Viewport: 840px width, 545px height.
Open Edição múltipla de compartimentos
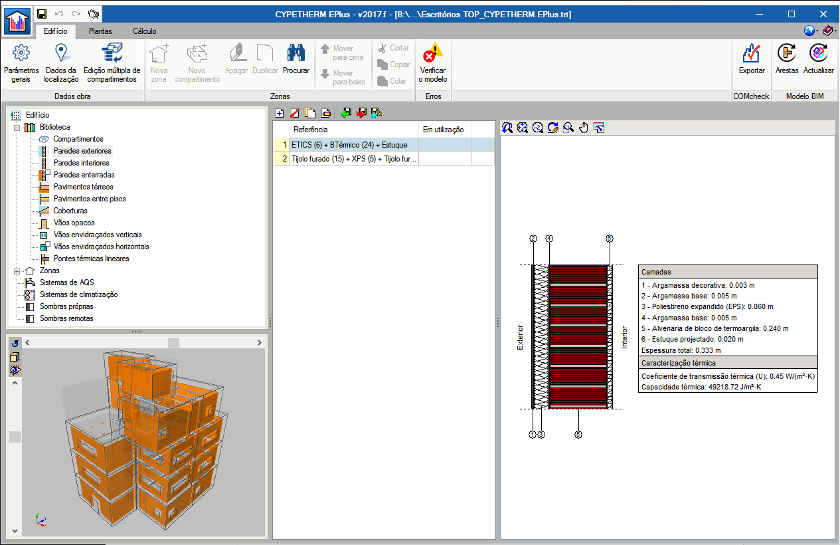112,63
